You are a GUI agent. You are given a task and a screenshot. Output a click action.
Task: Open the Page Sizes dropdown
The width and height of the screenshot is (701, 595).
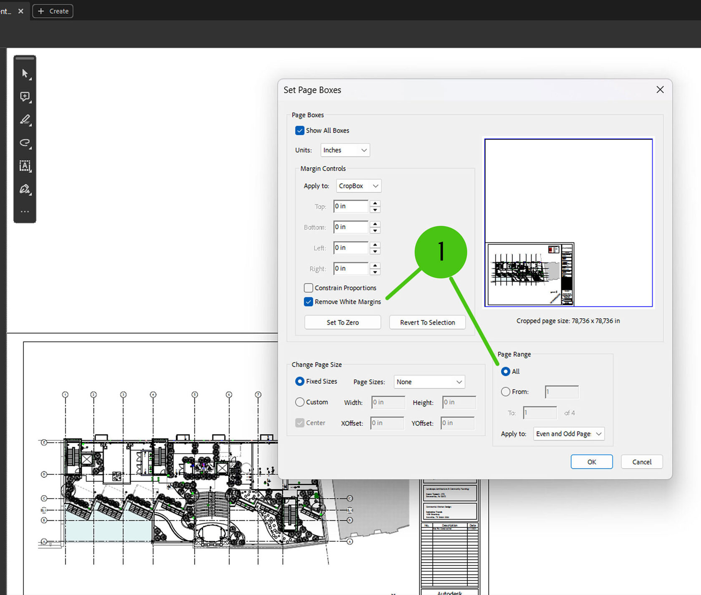click(x=429, y=382)
